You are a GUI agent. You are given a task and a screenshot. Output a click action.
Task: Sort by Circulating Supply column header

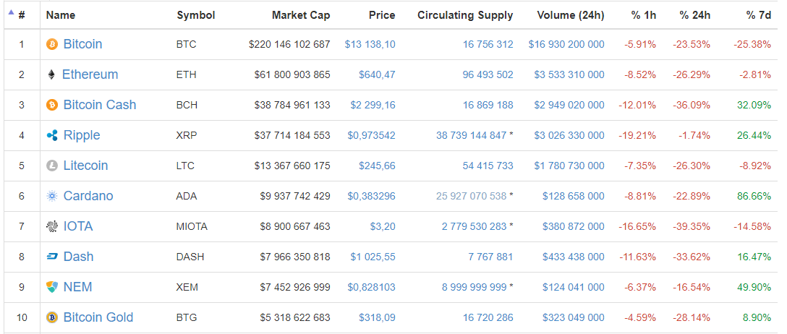point(465,14)
